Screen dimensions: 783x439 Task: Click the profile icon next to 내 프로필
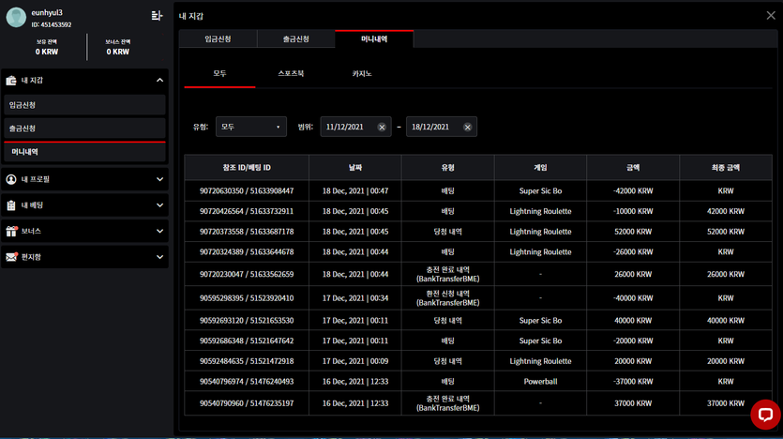point(11,179)
